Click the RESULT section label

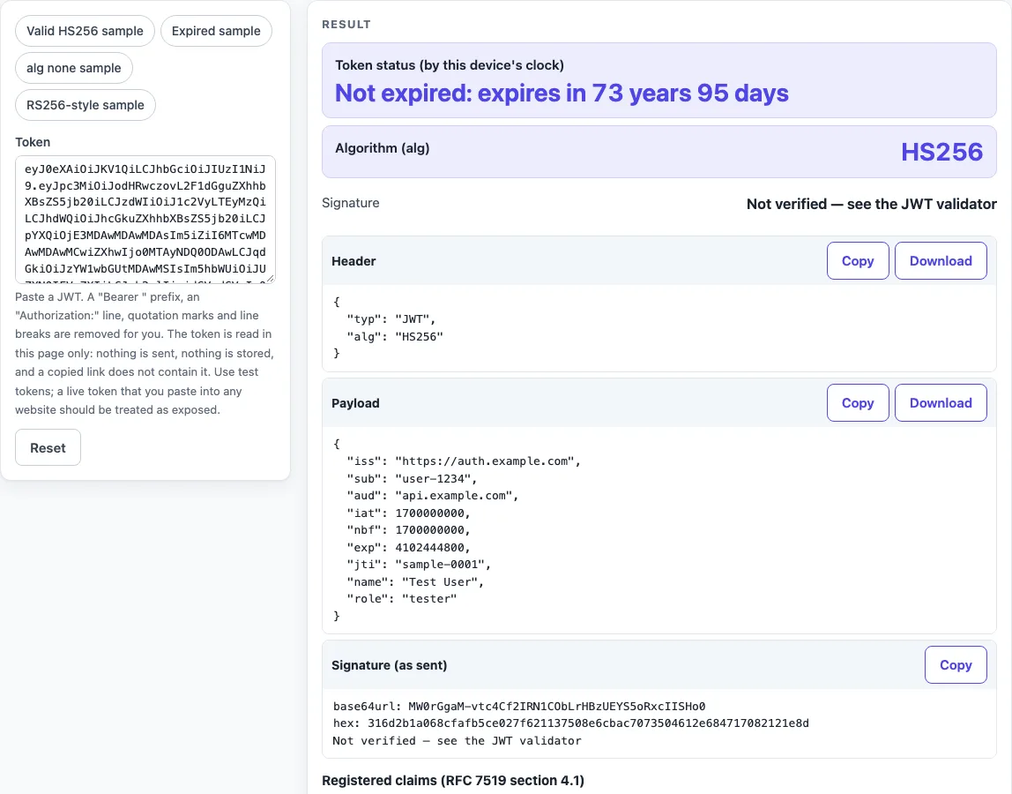[x=346, y=25]
